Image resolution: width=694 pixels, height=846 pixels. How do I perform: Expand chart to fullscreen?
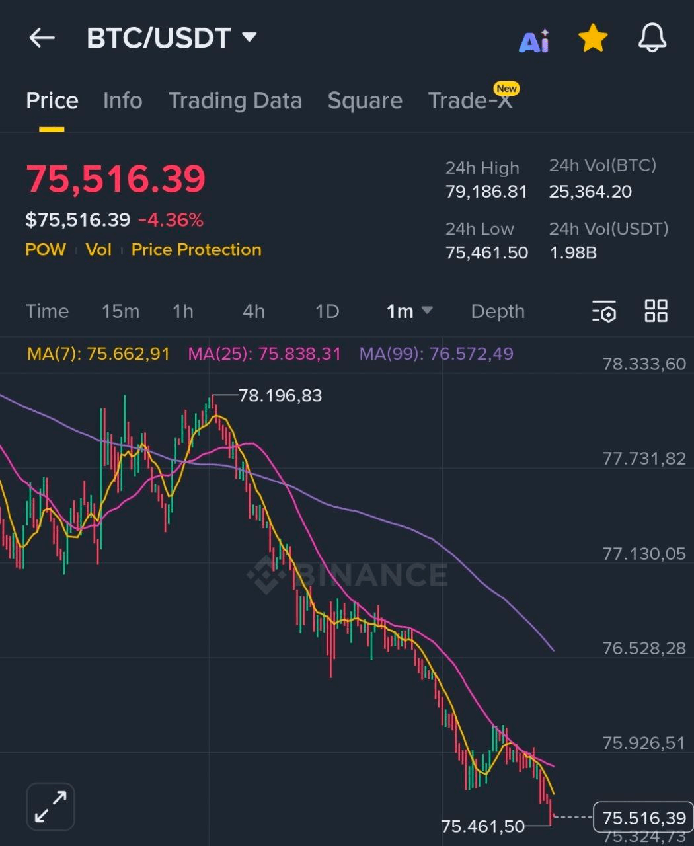click(x=51, y=806)
